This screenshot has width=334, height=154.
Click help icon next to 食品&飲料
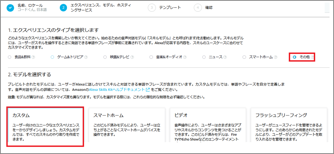33,57
